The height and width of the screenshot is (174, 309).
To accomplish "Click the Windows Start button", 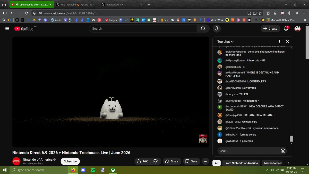I will pyautogui.click(x=5, y=170).
